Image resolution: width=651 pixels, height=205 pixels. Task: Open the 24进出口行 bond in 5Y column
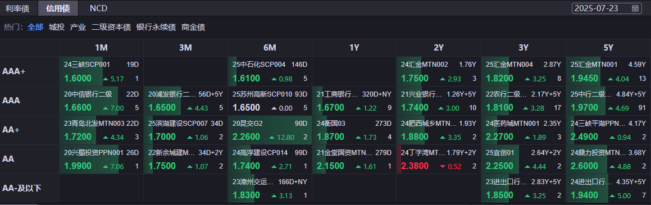point(608,188)
